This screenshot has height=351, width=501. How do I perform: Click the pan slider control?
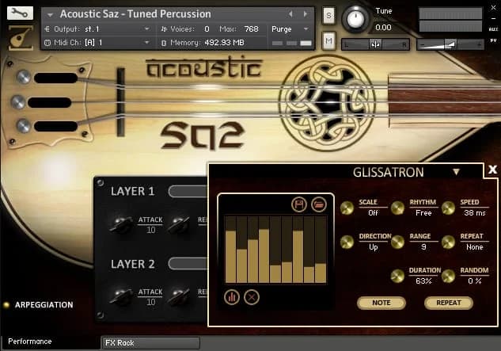[x=375, y=44]
